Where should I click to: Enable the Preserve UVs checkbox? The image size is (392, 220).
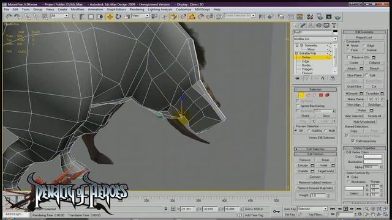pos(349,57)
